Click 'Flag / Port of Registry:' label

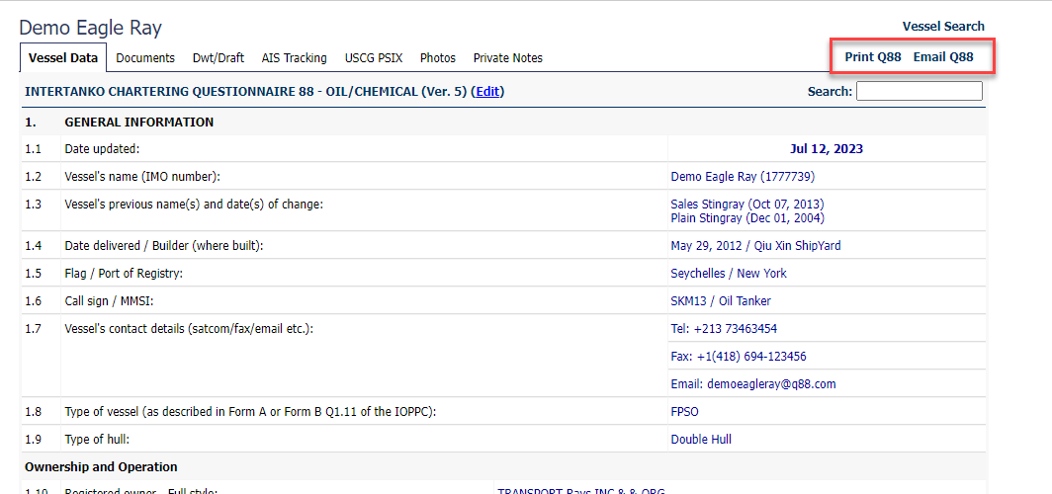(x=124, y=274)
